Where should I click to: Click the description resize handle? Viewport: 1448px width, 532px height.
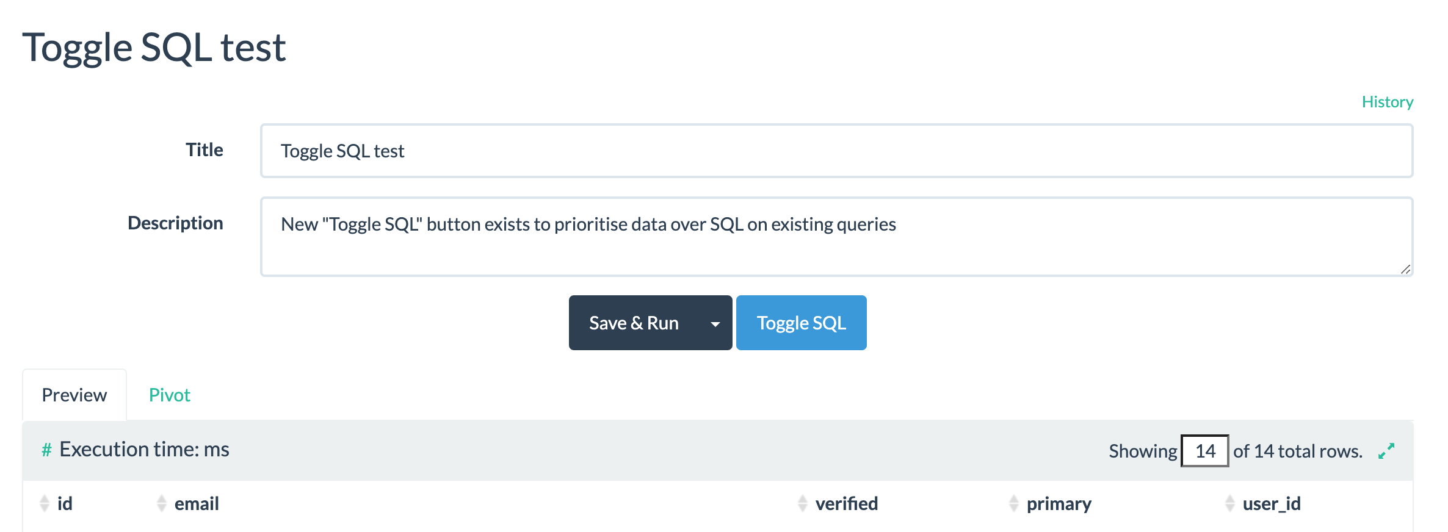click(x=1405, y=268)
